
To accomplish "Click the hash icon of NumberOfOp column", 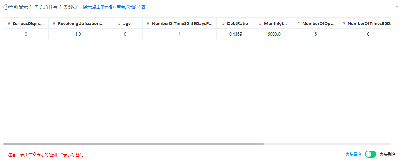I will point(299,24).
